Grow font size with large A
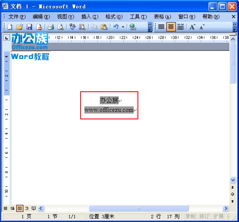This screenshot has width=239, height=222. coord(192,27)
